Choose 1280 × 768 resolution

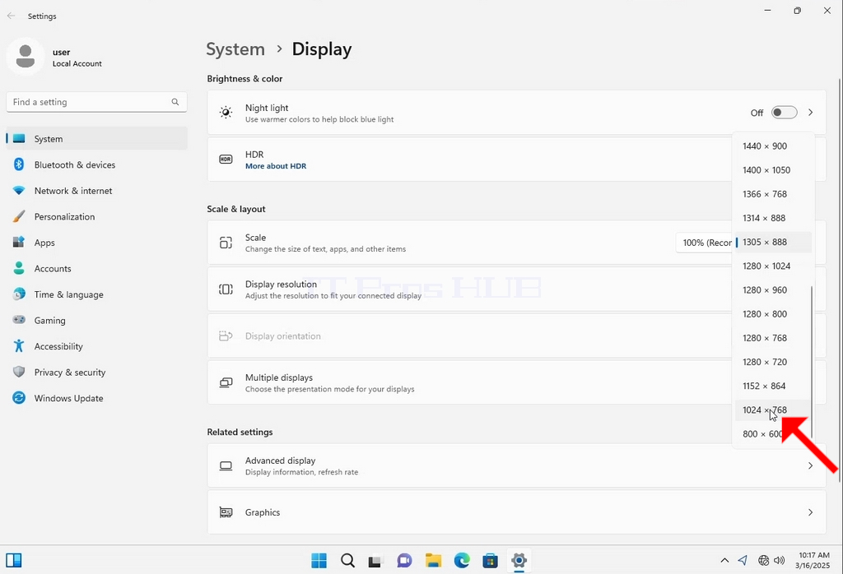(x=773, y=338)
